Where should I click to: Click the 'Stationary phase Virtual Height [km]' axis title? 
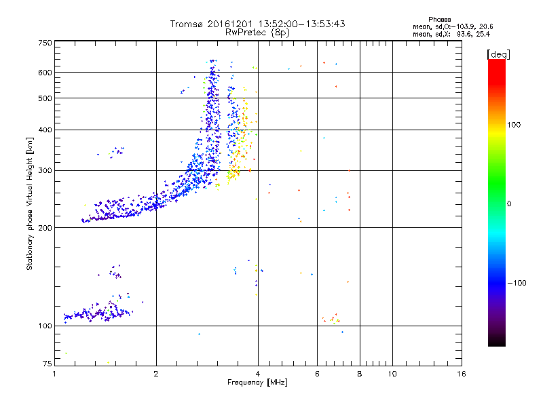tap(29, 204)
